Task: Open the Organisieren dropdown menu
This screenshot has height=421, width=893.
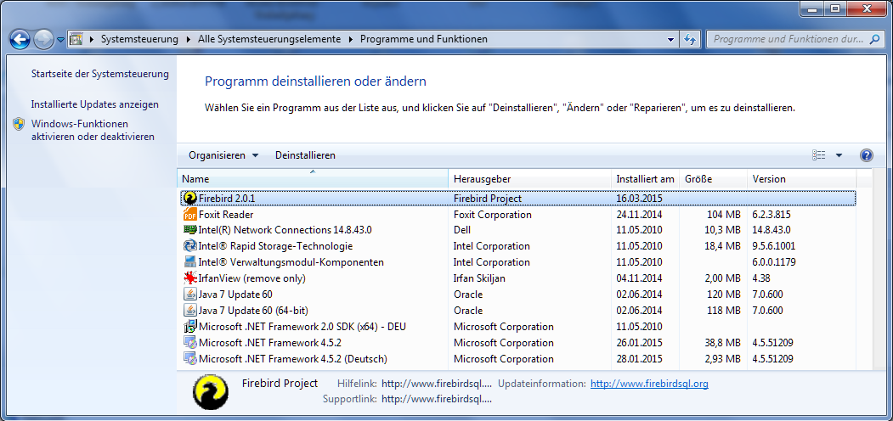Action: click(223, 155)
